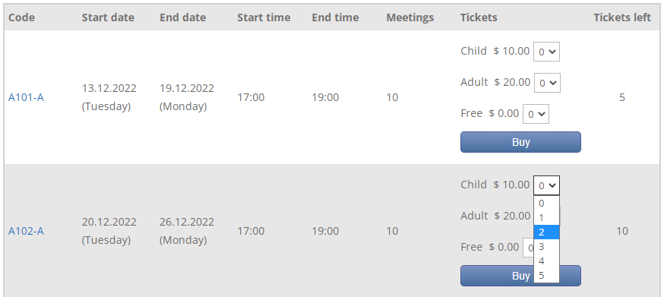The width and height of the screenshot is (664, 297).
Task: Click the End date column header
Action: pos(183,17)
